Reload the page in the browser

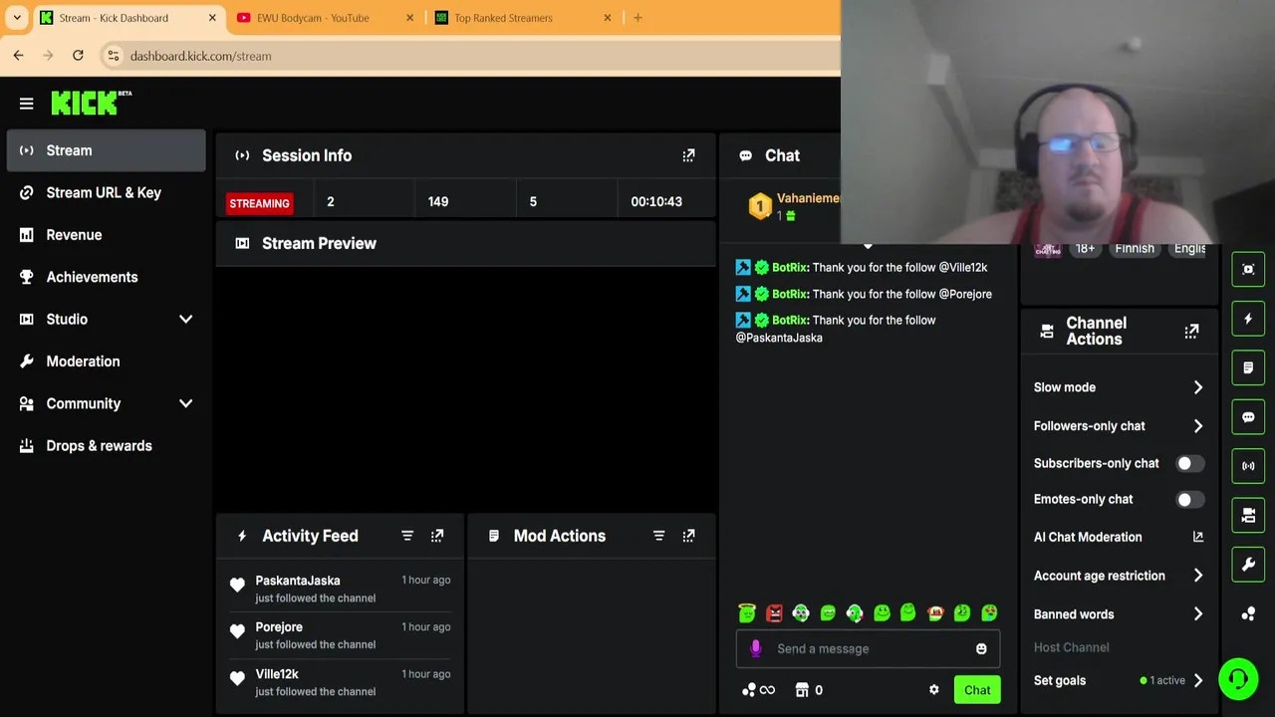[x=78, y=56]
